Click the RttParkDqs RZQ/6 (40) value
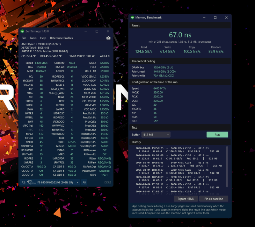 (105, 167)
